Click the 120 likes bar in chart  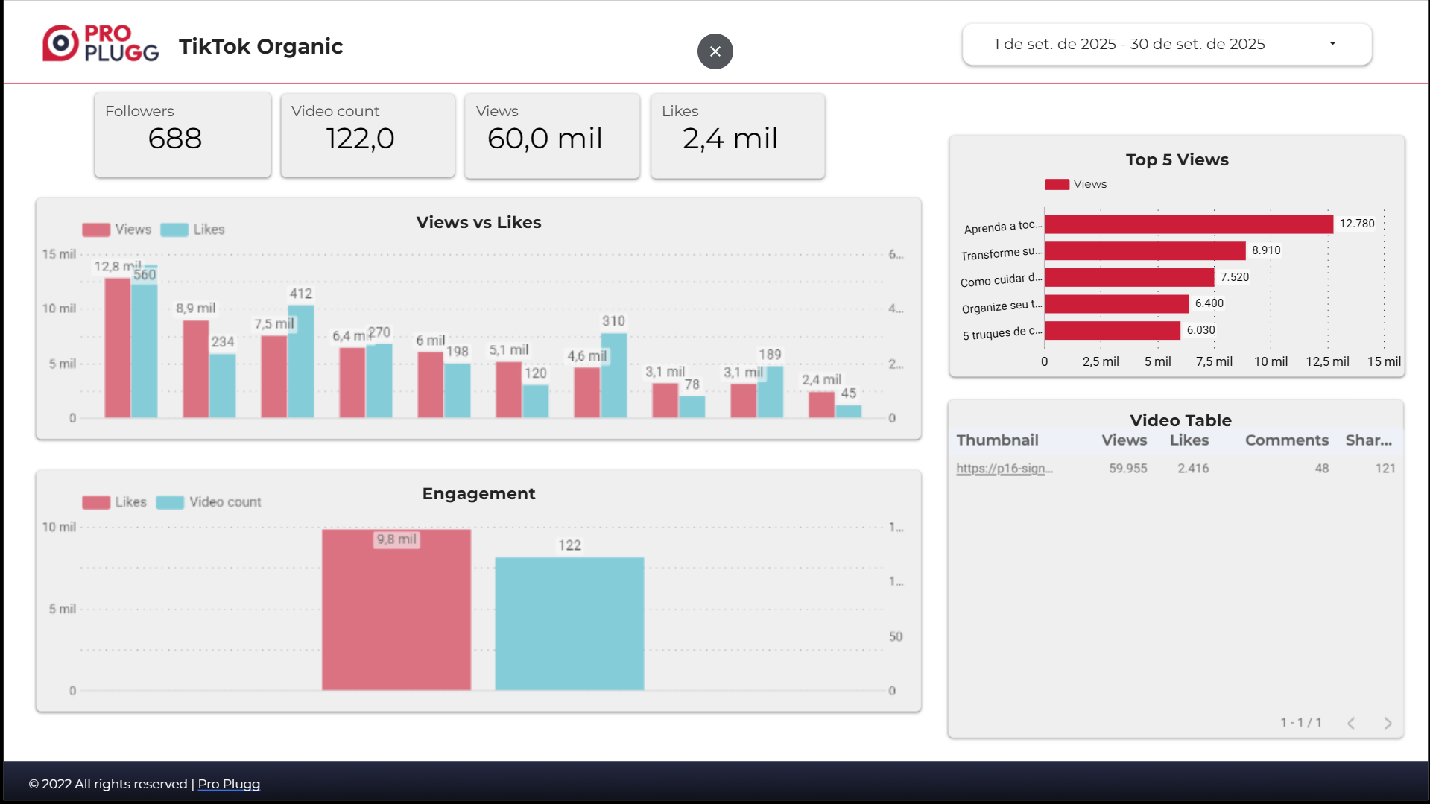pyautogui.click(x=536, y=401)
